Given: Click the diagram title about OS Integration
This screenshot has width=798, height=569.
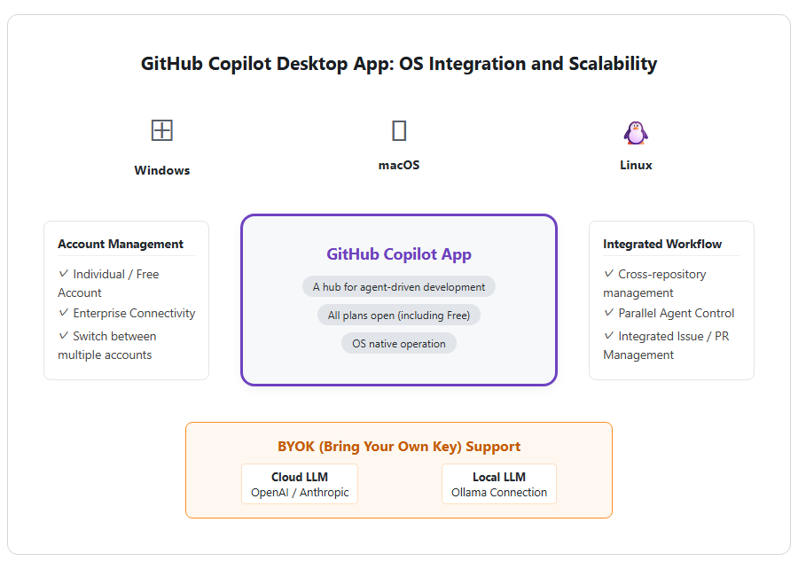Looking at the screenshot, I should [399, 64].
